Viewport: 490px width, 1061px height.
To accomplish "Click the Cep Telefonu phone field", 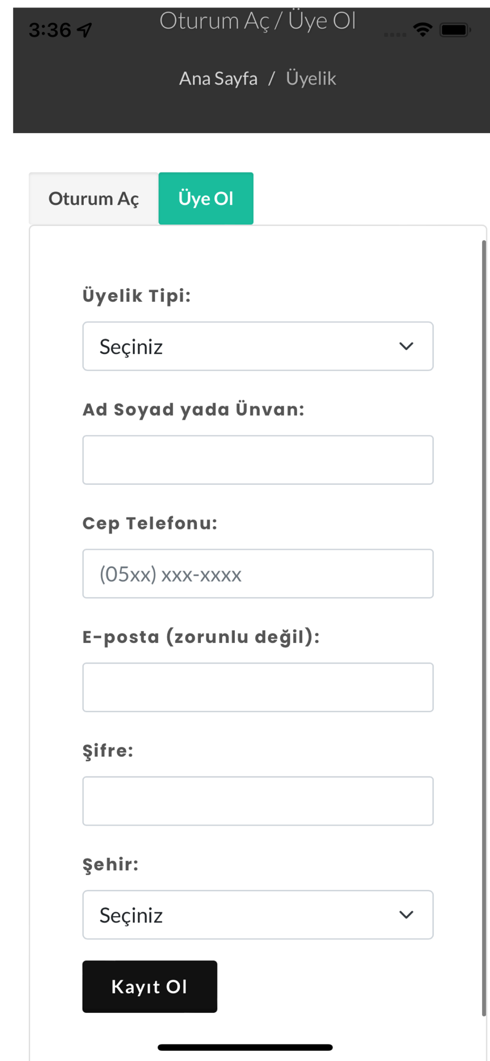I will pyautogui.click(x=258, y=574).
